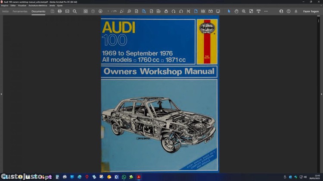Screen dimensions: 323x181
Task: Toggle single page view mode
Action: (x=196, y=11)
